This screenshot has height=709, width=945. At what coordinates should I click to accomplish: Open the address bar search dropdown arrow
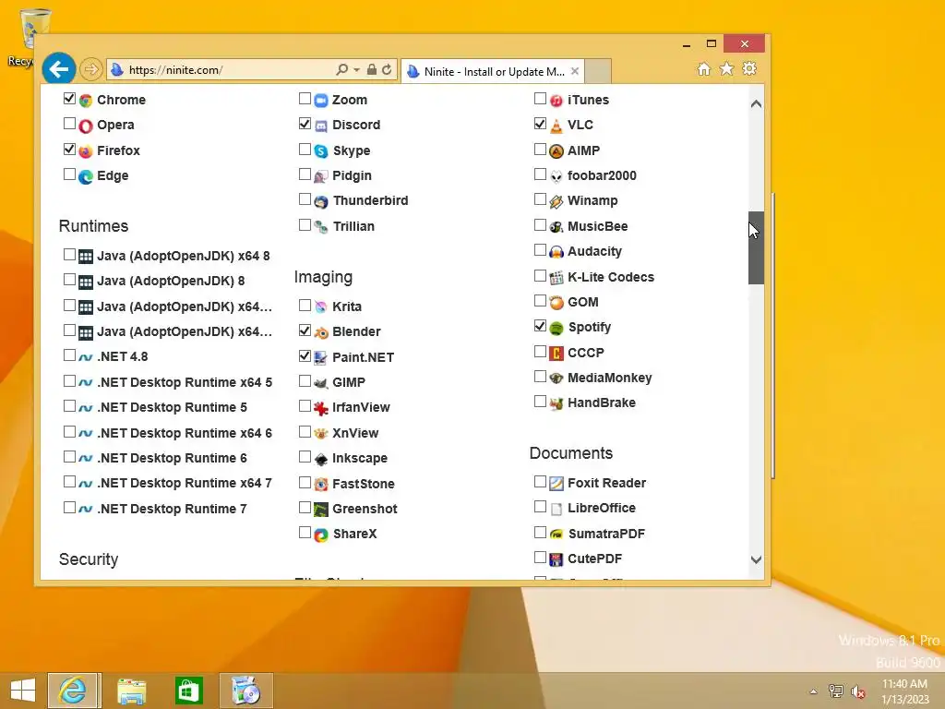pos(357,70)
